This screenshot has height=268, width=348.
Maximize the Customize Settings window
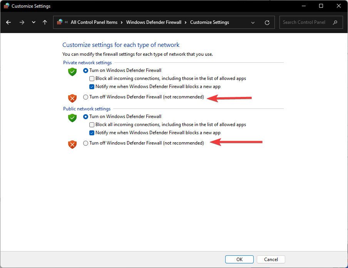tap(321, 6)
